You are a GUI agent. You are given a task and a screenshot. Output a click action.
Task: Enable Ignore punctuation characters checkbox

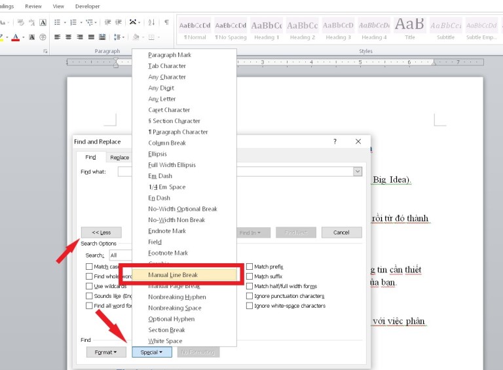pos(250,295)
